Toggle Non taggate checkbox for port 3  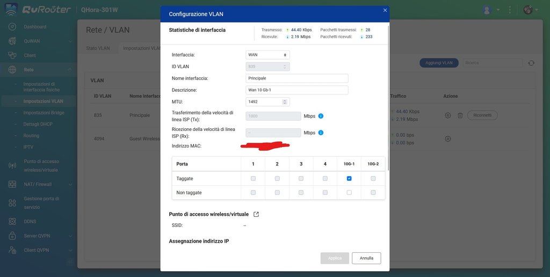pyautogui.click(x=301, y=193)
